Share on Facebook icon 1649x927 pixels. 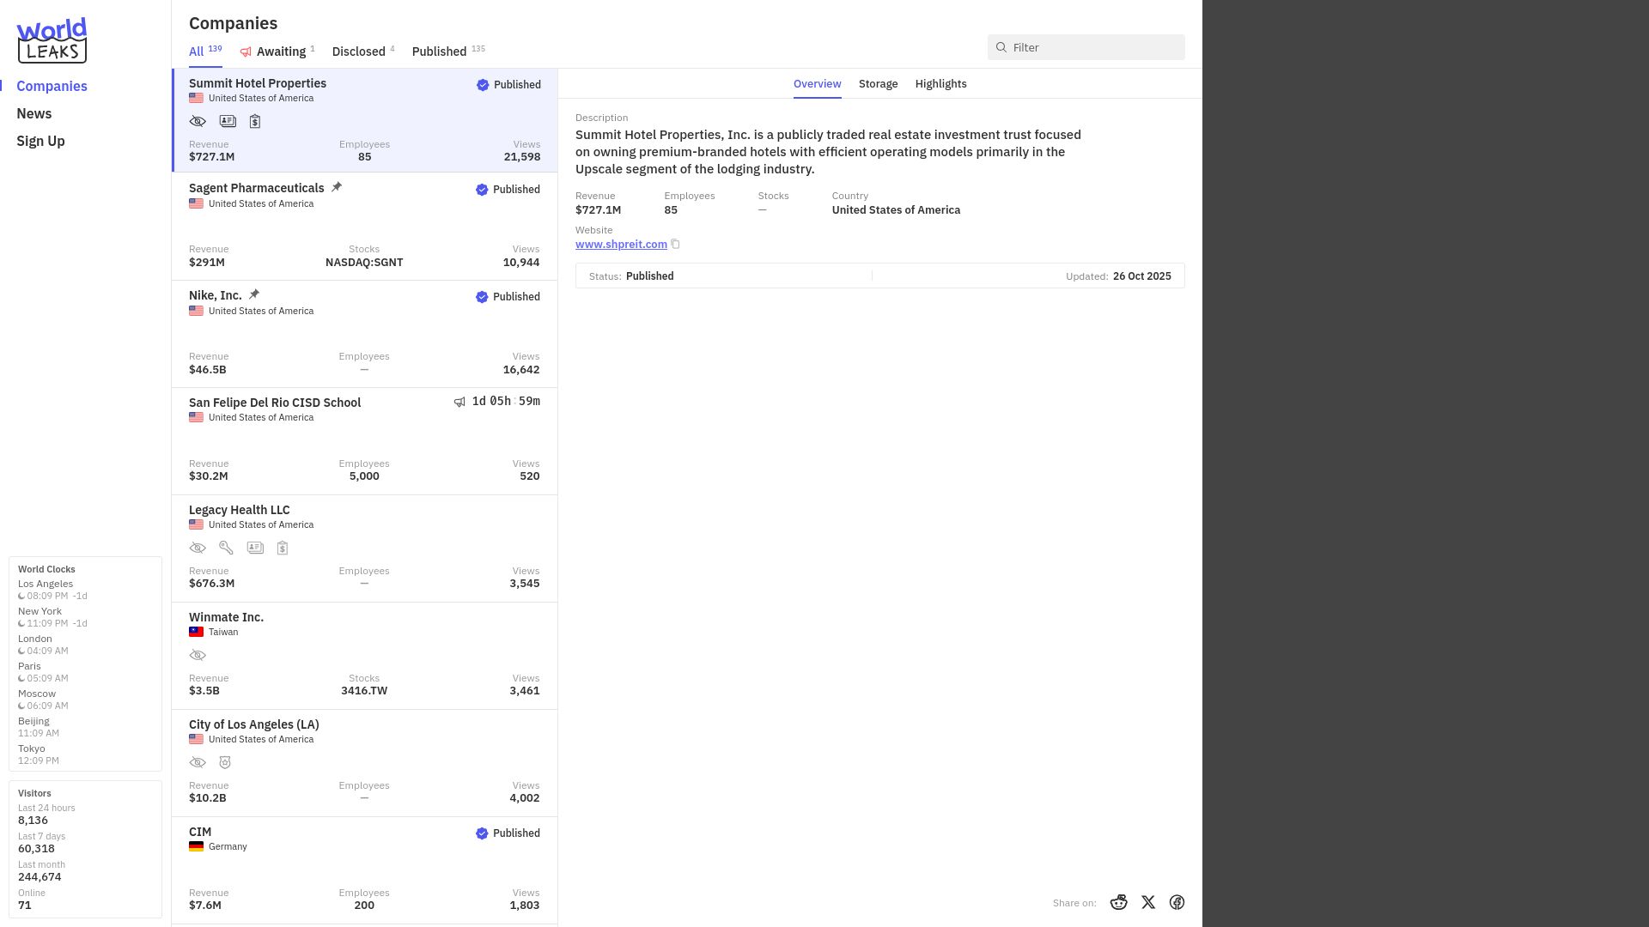click(1177, 902)
